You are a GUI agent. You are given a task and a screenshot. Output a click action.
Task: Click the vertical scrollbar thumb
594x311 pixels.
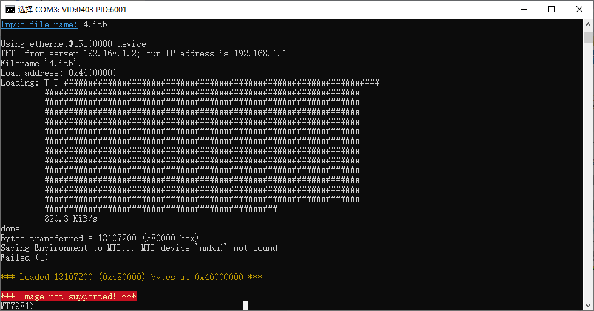click(x=588, y=37)
